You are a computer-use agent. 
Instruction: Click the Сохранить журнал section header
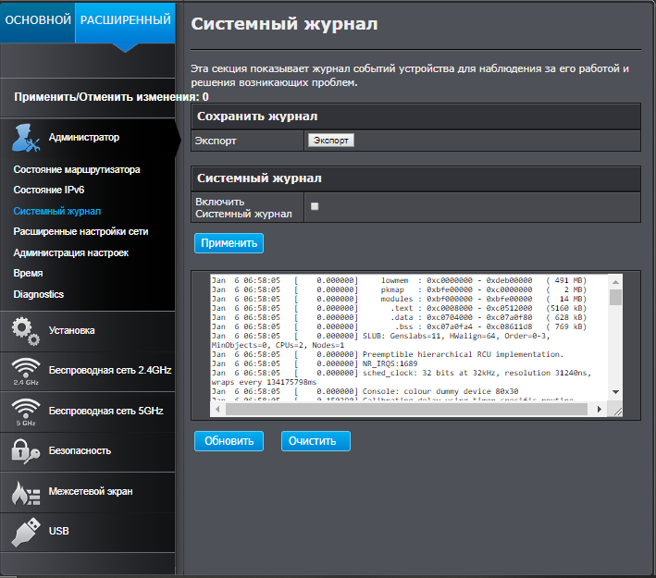[415, 117]
